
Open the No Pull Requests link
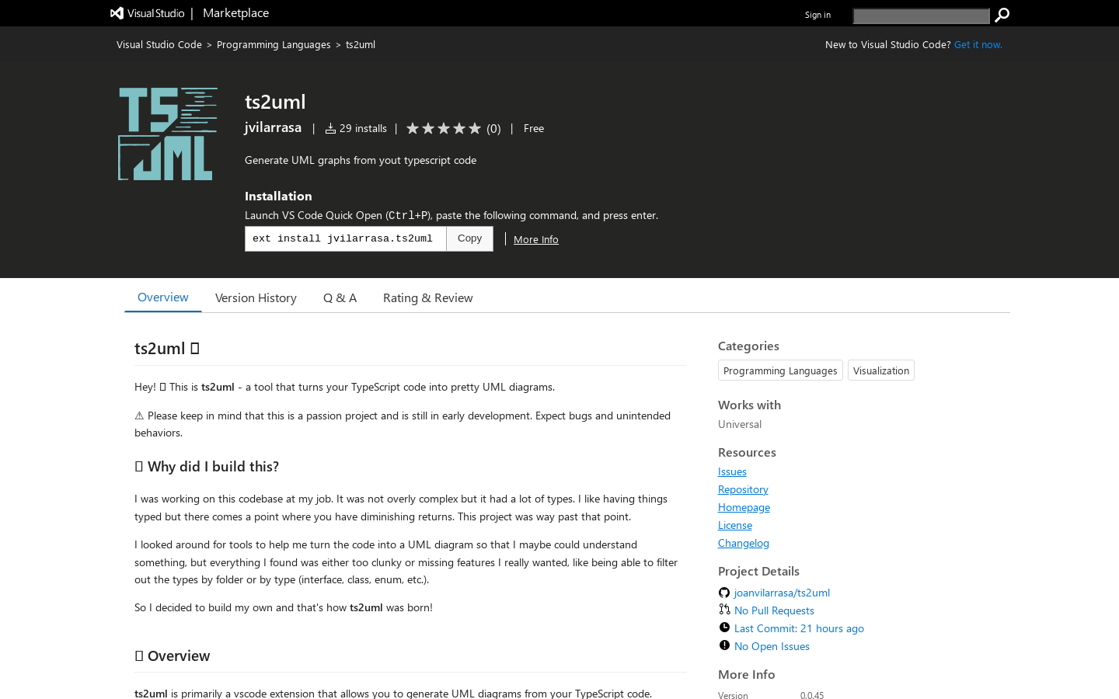pyautogui.click(x=774, y=610)
